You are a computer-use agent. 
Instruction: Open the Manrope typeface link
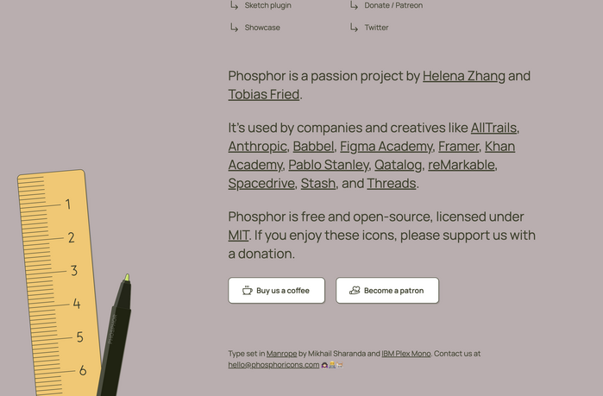(281, 354)
